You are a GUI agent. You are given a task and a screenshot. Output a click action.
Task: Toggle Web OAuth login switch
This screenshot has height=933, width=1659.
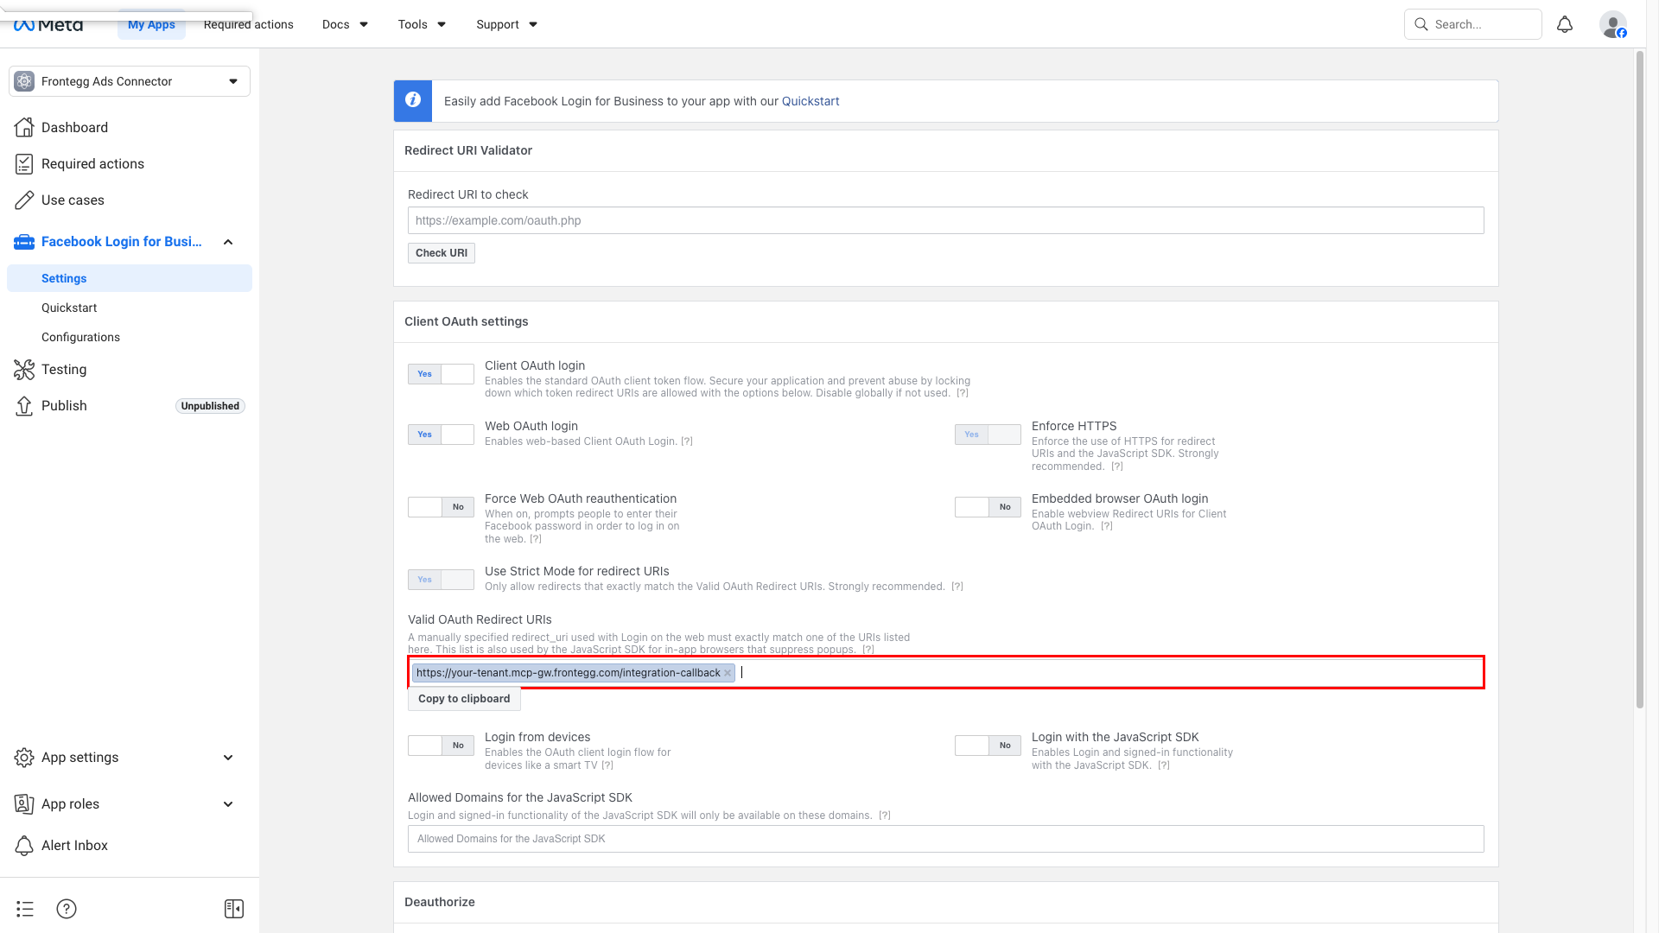click(x=441, y=435)
